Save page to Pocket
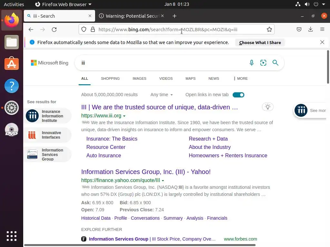330x247 pixels. (299, 29)
